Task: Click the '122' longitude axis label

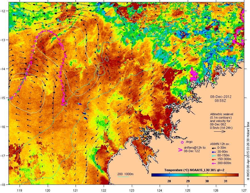Action: (x=104, y=190)
